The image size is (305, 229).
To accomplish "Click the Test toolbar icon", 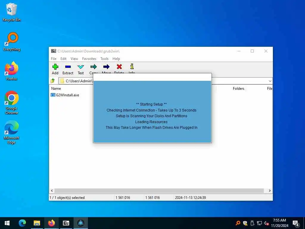I will (x=81, y=67).
